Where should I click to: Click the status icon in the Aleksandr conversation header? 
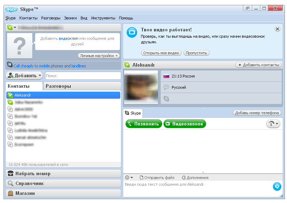(127, 65)
